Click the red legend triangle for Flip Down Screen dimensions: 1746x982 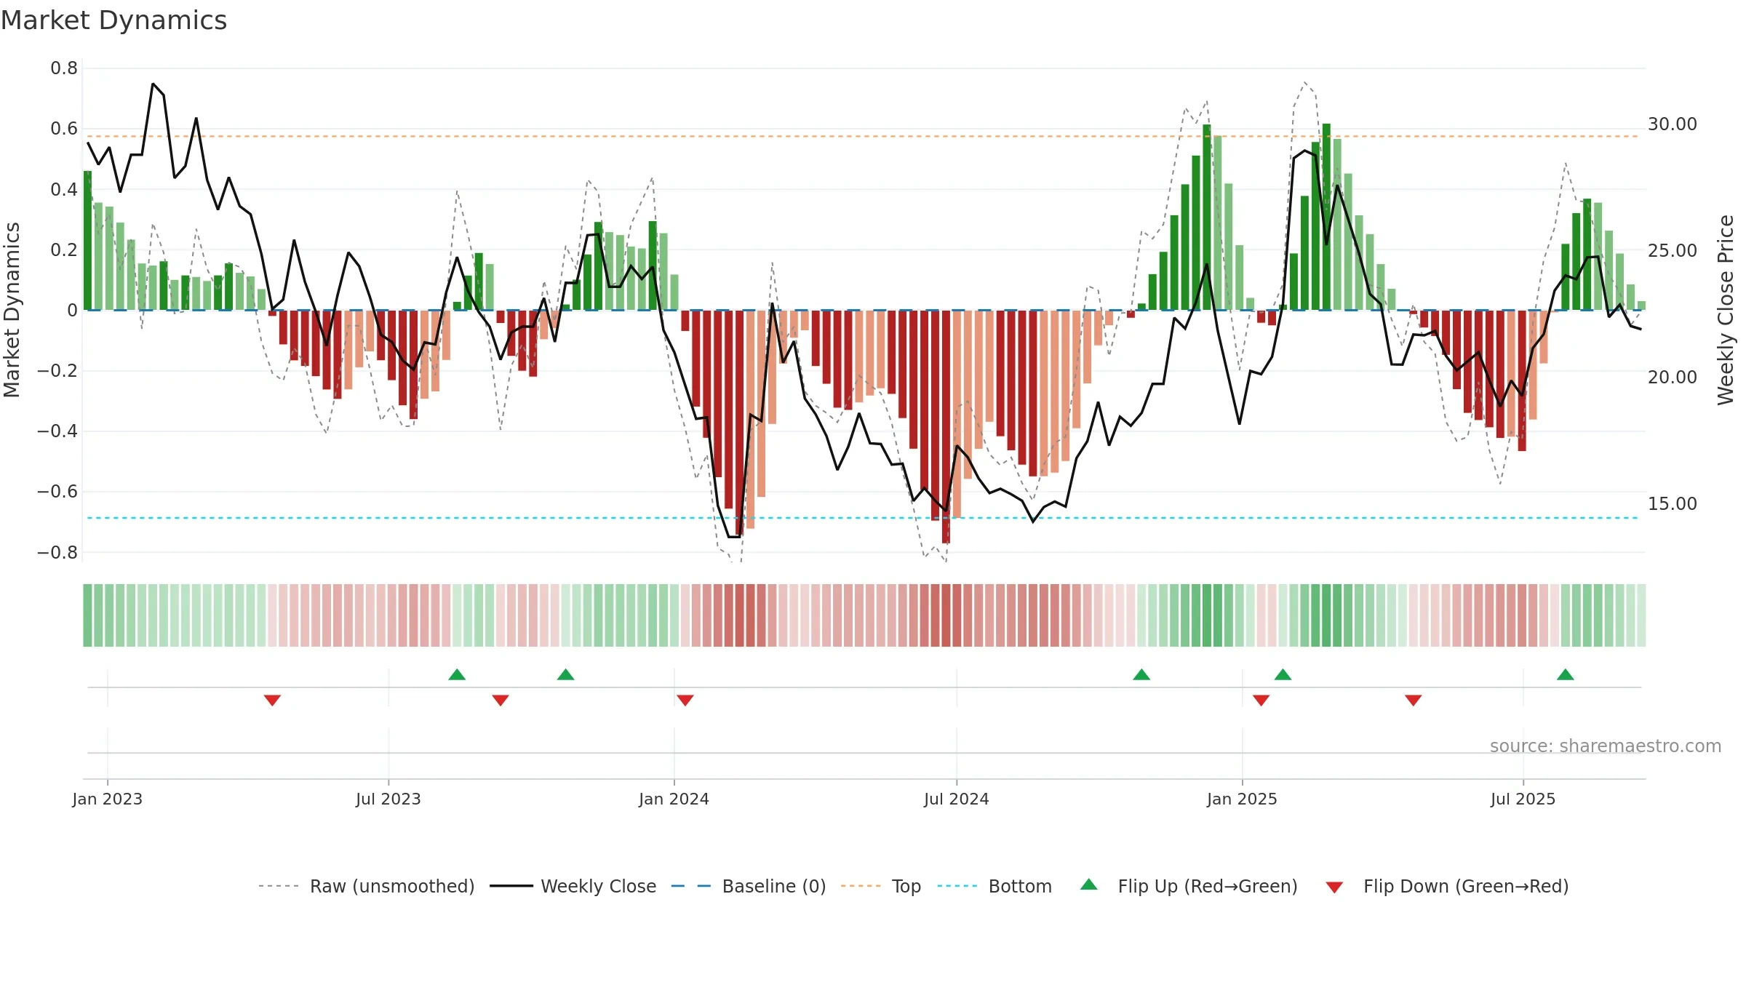(x=1334, y=887)
